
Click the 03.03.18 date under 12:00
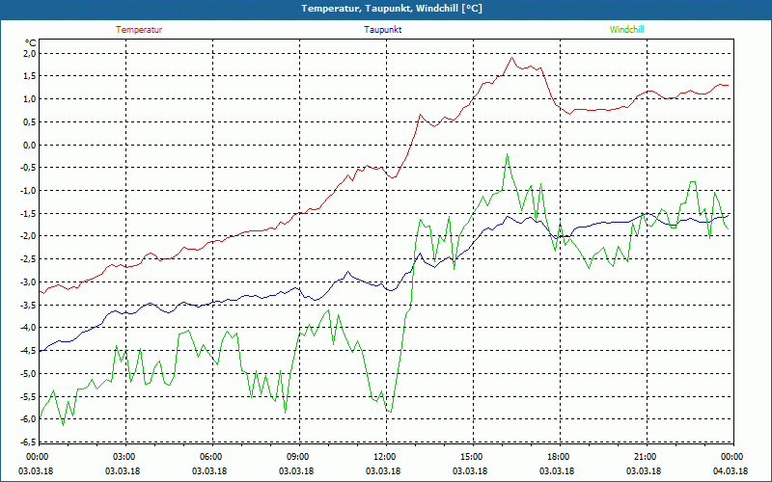383,470
